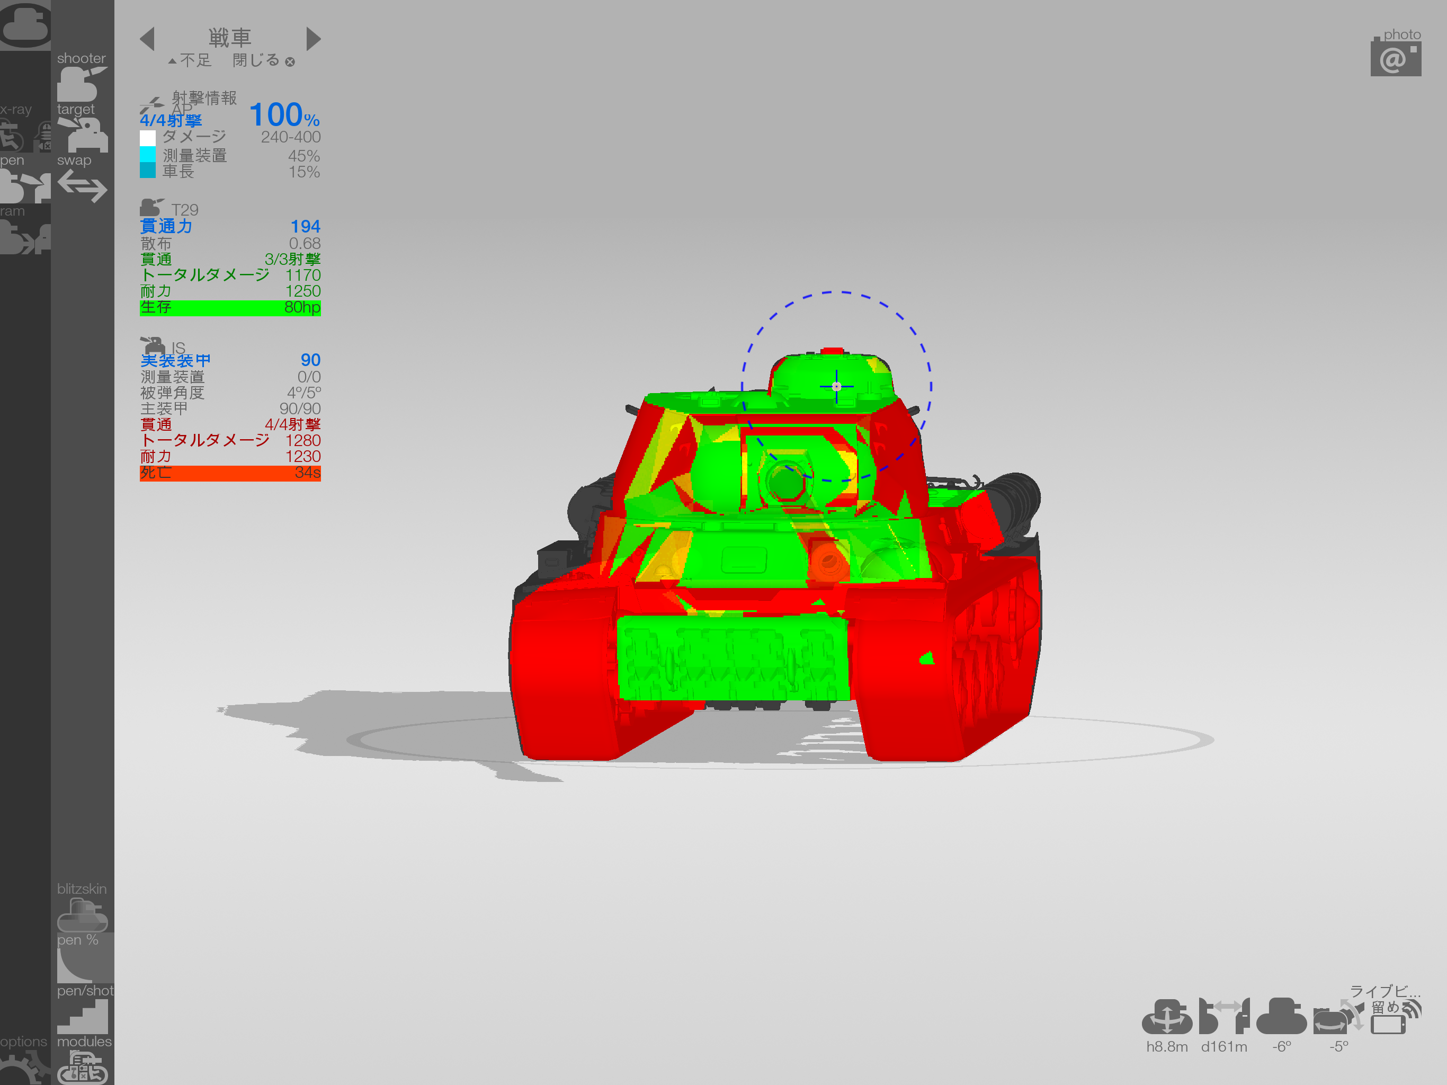Click the green トータルダメージ 1170 row
The width and height of the screenshot is (1447, 1085).
230,275
